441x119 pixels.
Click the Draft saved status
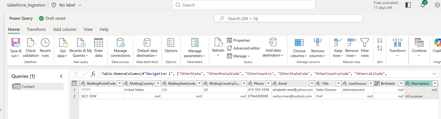(52, 18)
